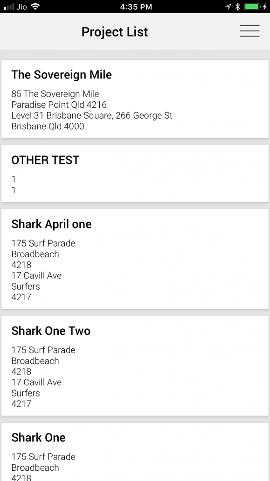Open the Shark One Two project
Image resolution: width=270 pixels, height=481 pixels.
[x=135, y=366]
